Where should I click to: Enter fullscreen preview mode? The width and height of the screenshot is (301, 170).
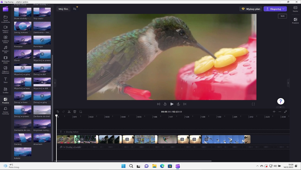[x=253, y=104]
